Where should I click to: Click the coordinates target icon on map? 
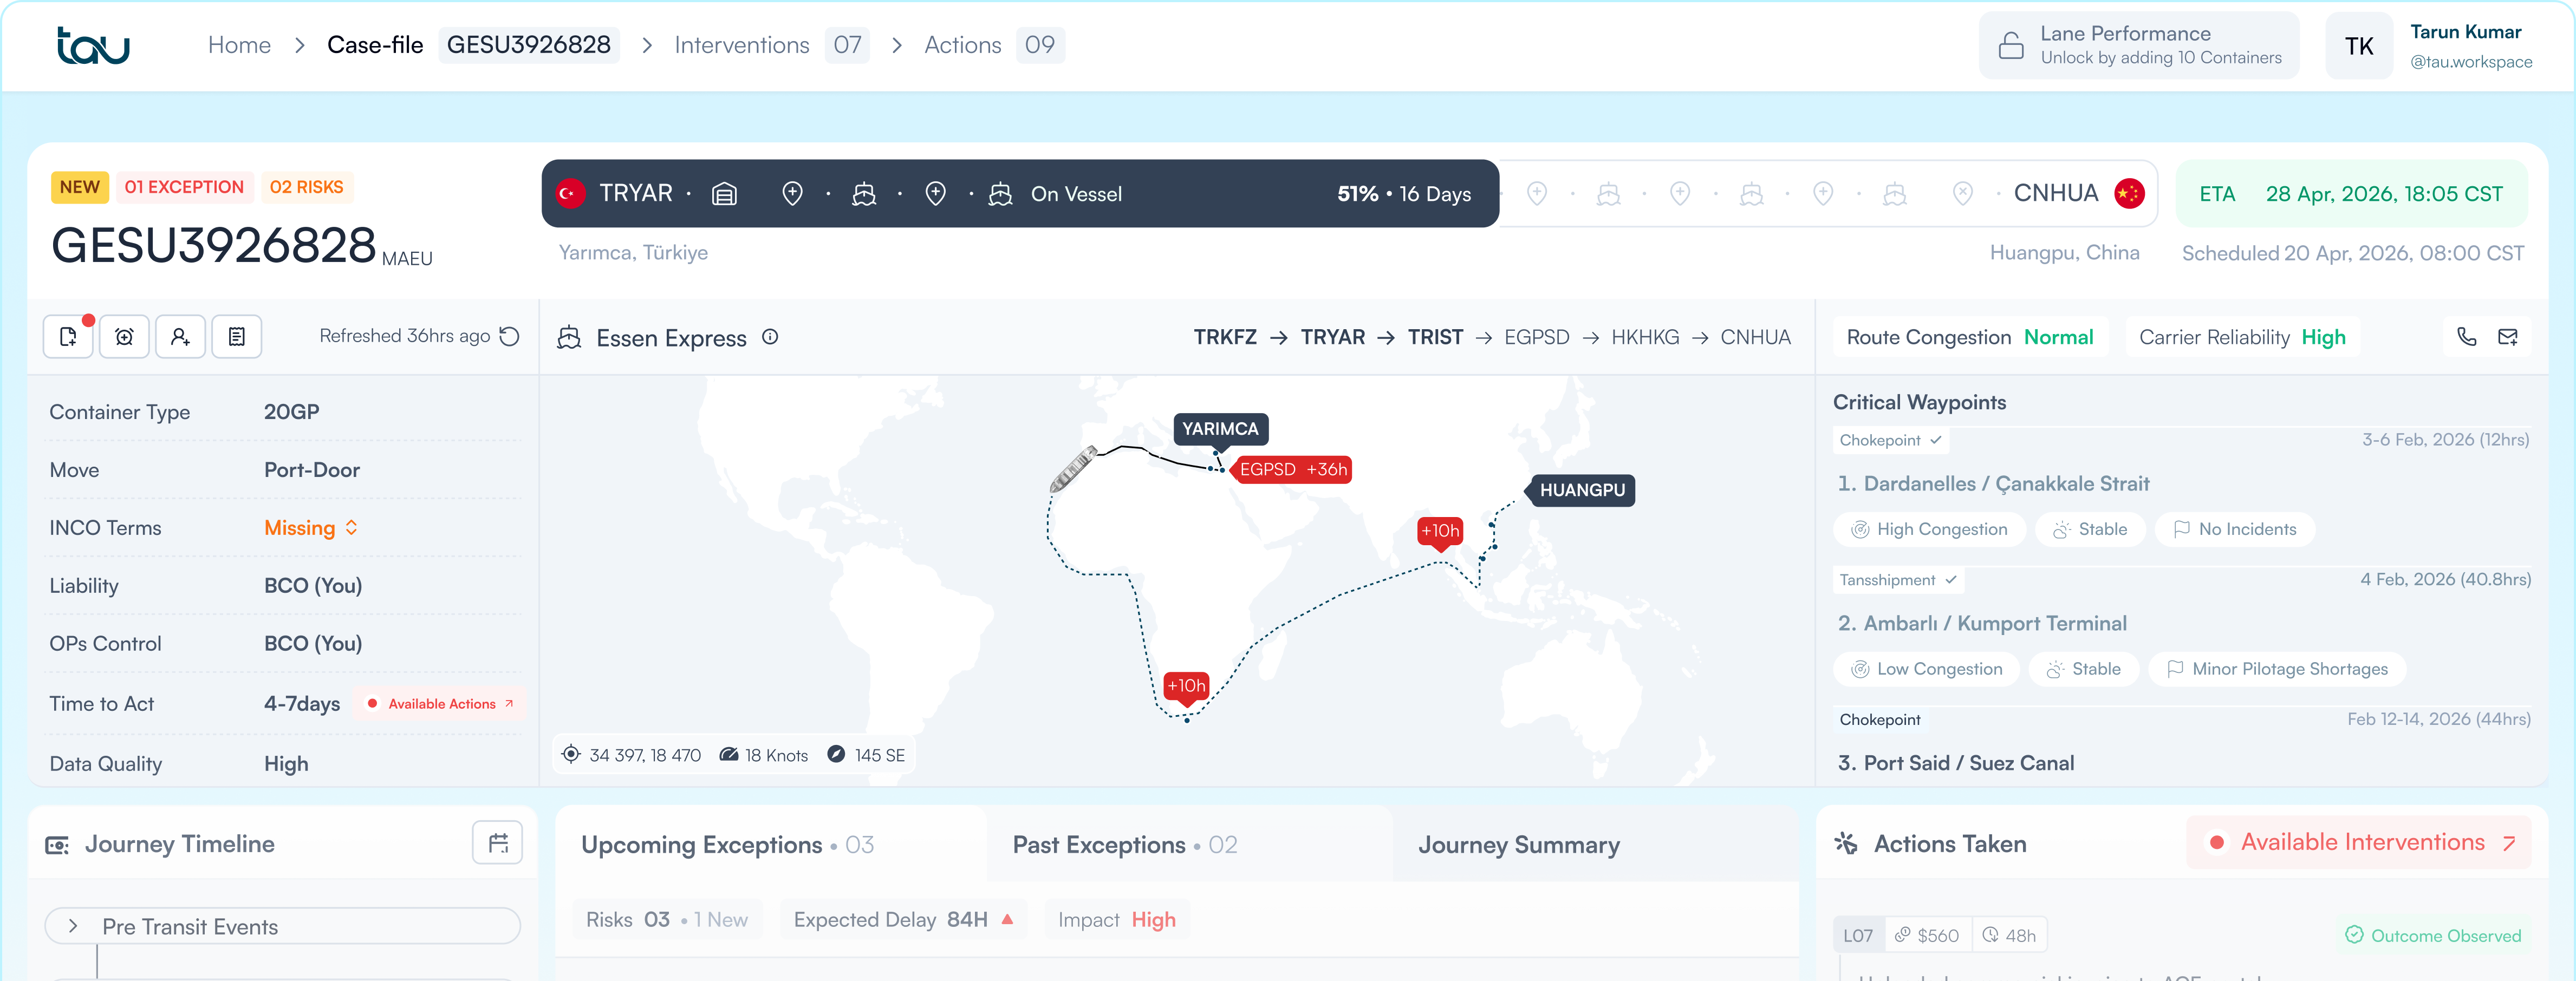point(571,755)
